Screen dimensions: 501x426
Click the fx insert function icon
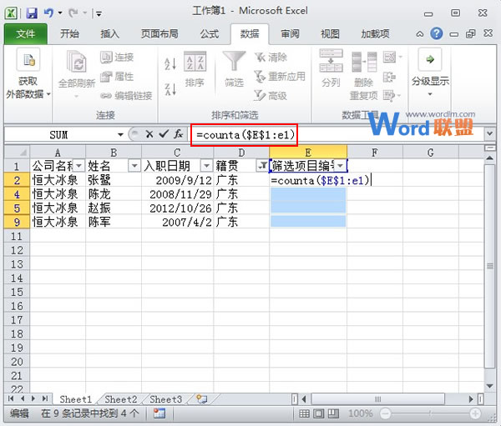(x=179, y=134)
